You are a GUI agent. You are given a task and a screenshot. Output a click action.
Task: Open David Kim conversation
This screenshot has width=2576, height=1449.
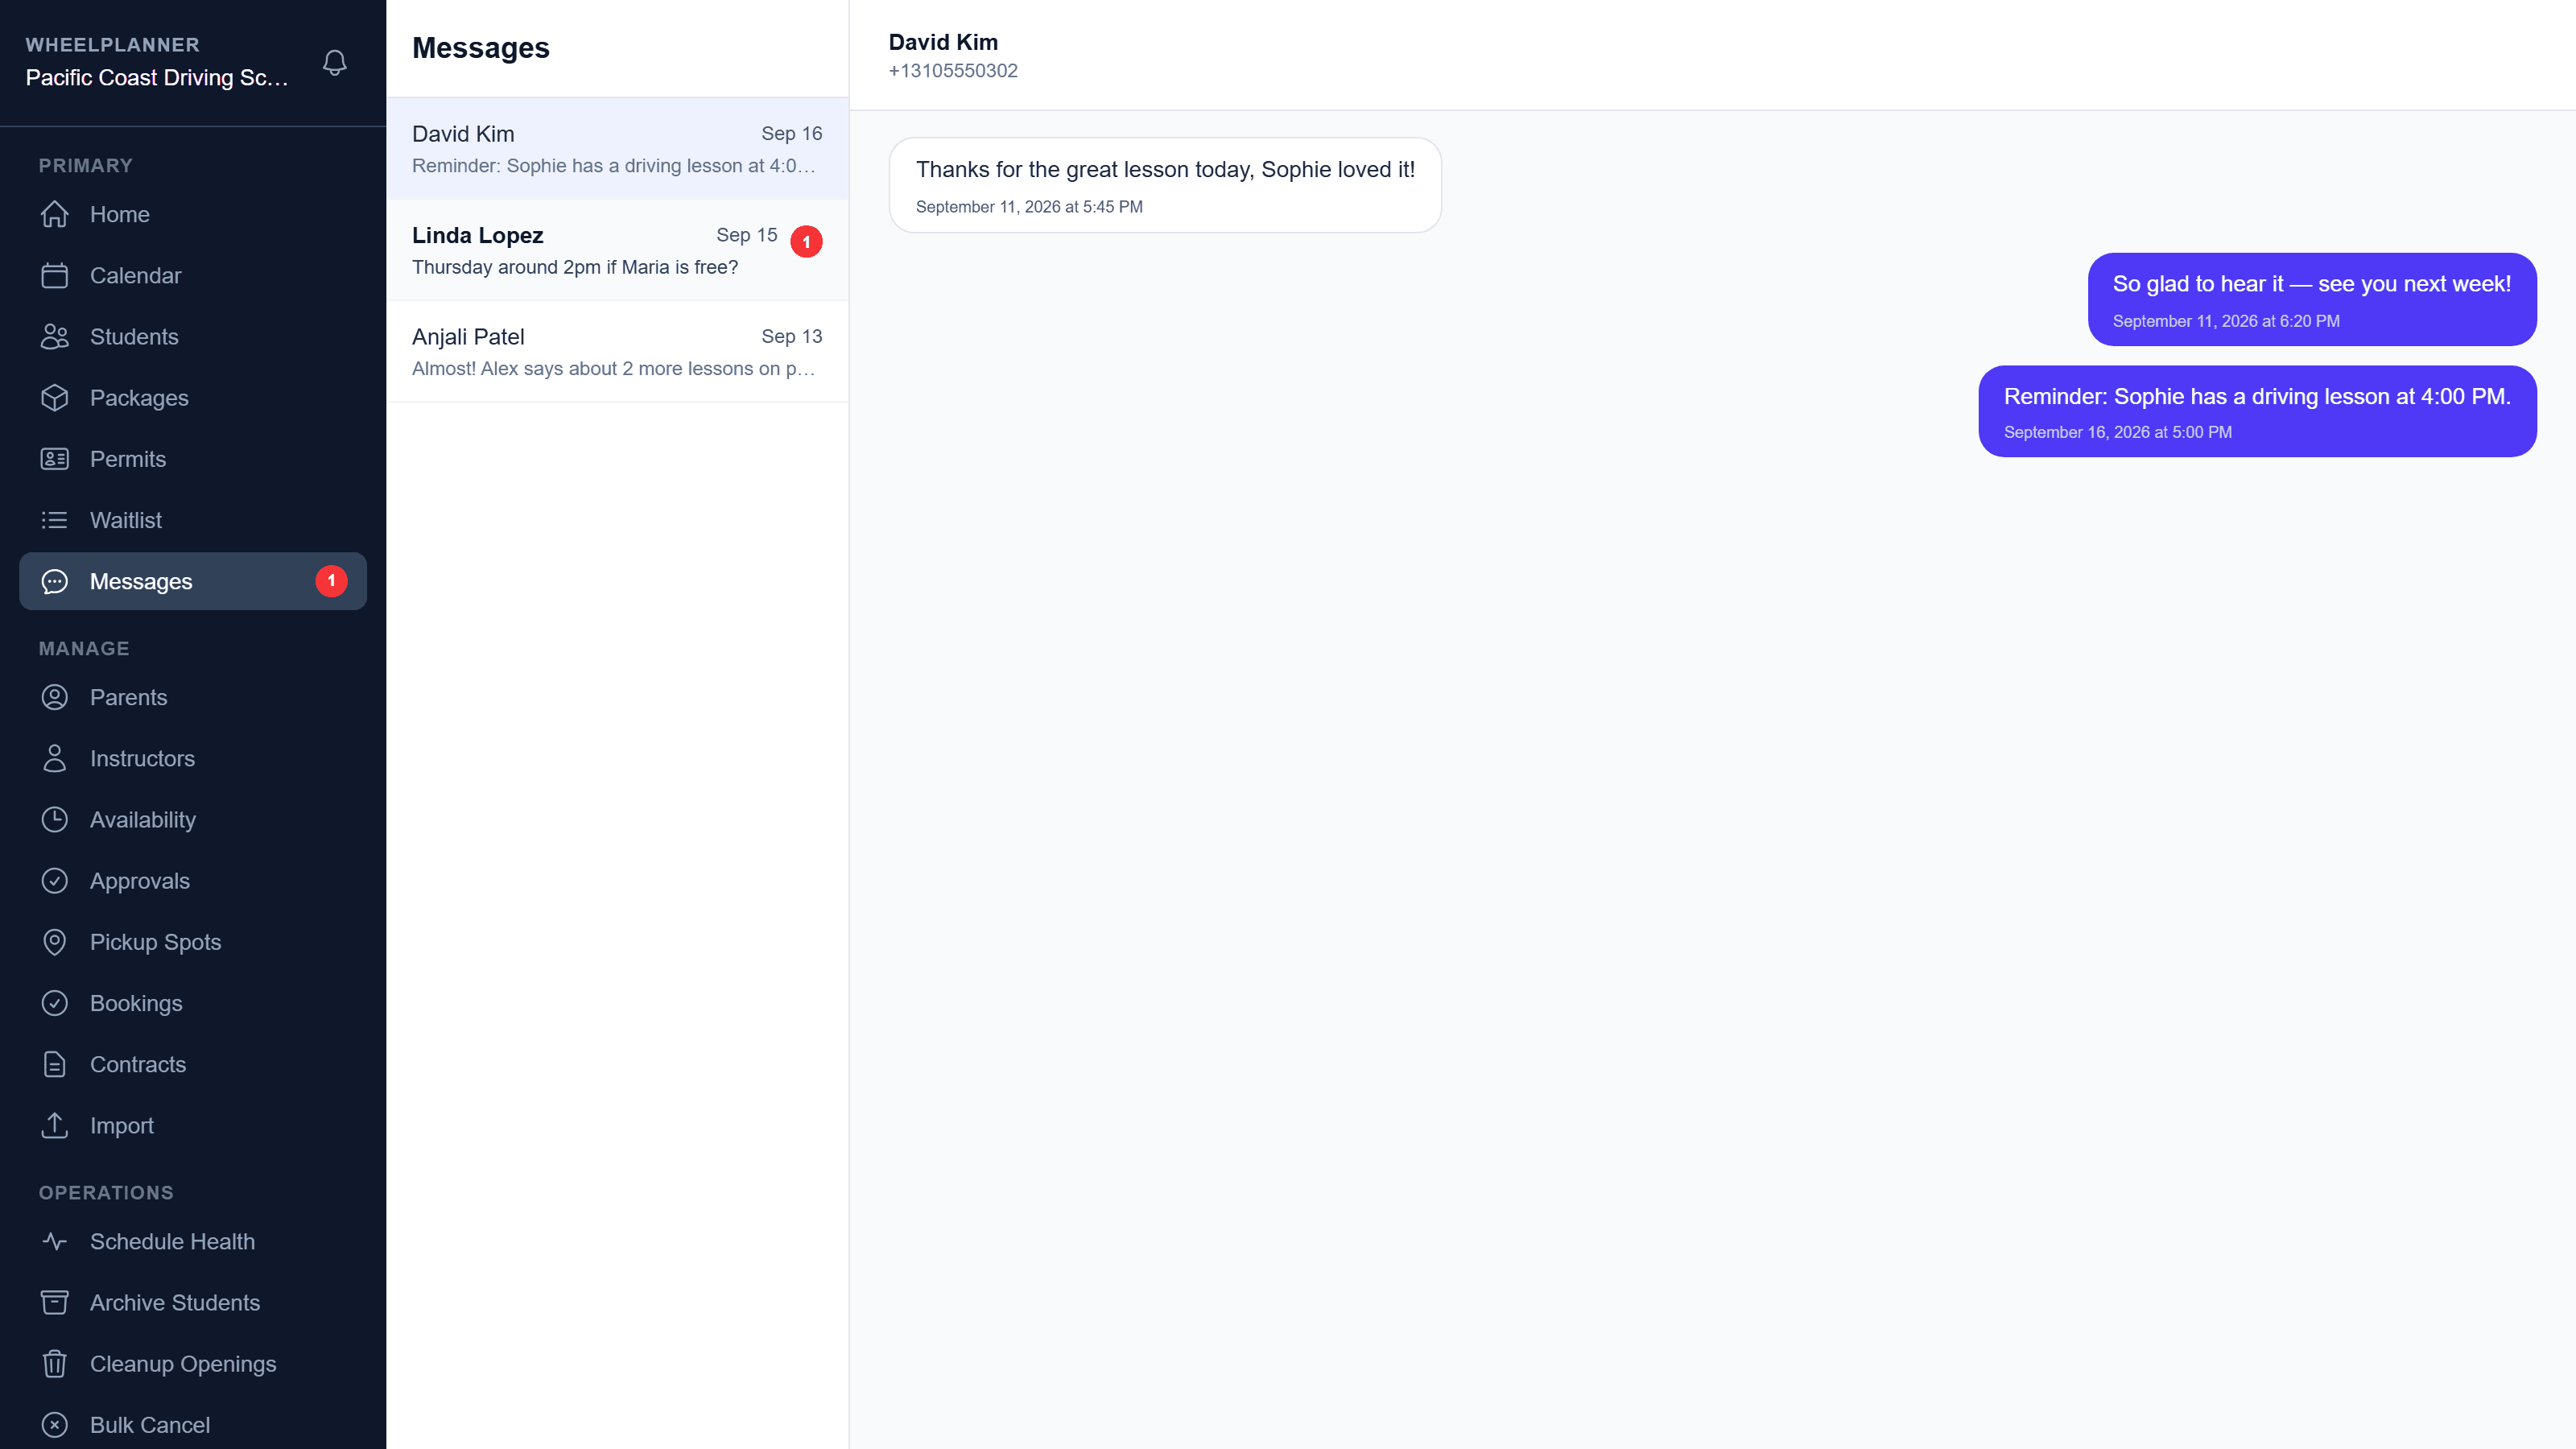coord(617,148)
